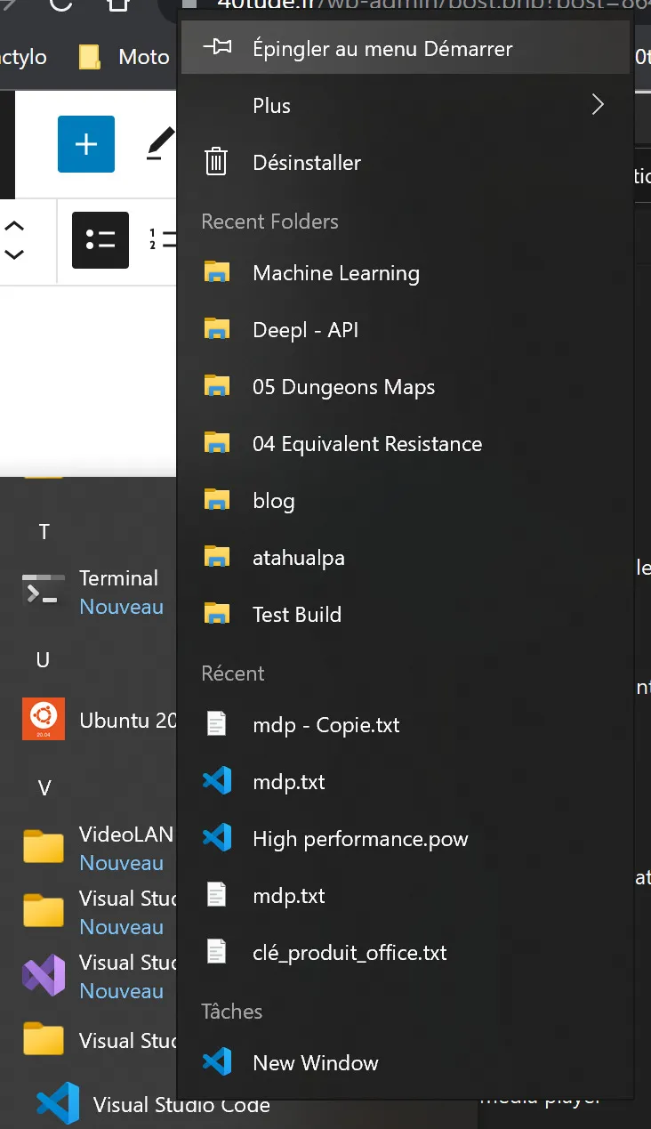The width and height of the screenshot is (651, 1129).
Task: Open the Moto bookmarks folder
Action: (x=124, y=57)
